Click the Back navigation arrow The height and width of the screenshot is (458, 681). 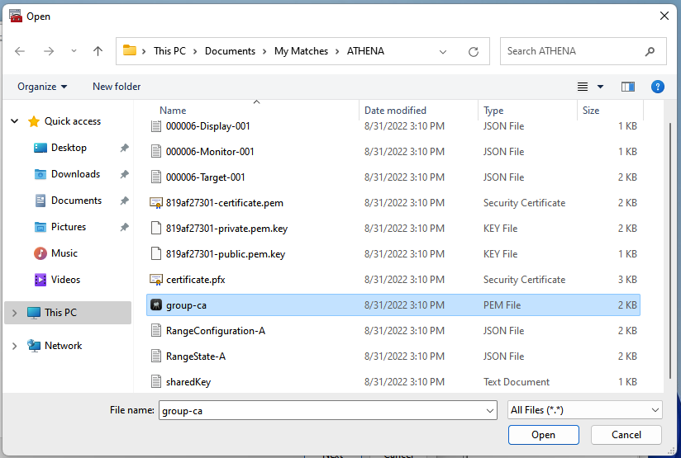tap(20, 51)
